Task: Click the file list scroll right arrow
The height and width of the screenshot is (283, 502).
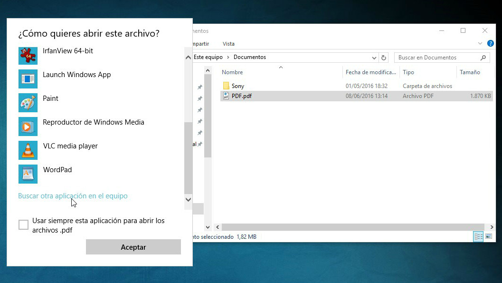Action: point(492,227)
